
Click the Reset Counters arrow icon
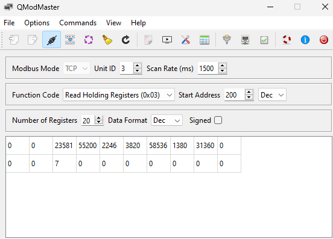125,40
